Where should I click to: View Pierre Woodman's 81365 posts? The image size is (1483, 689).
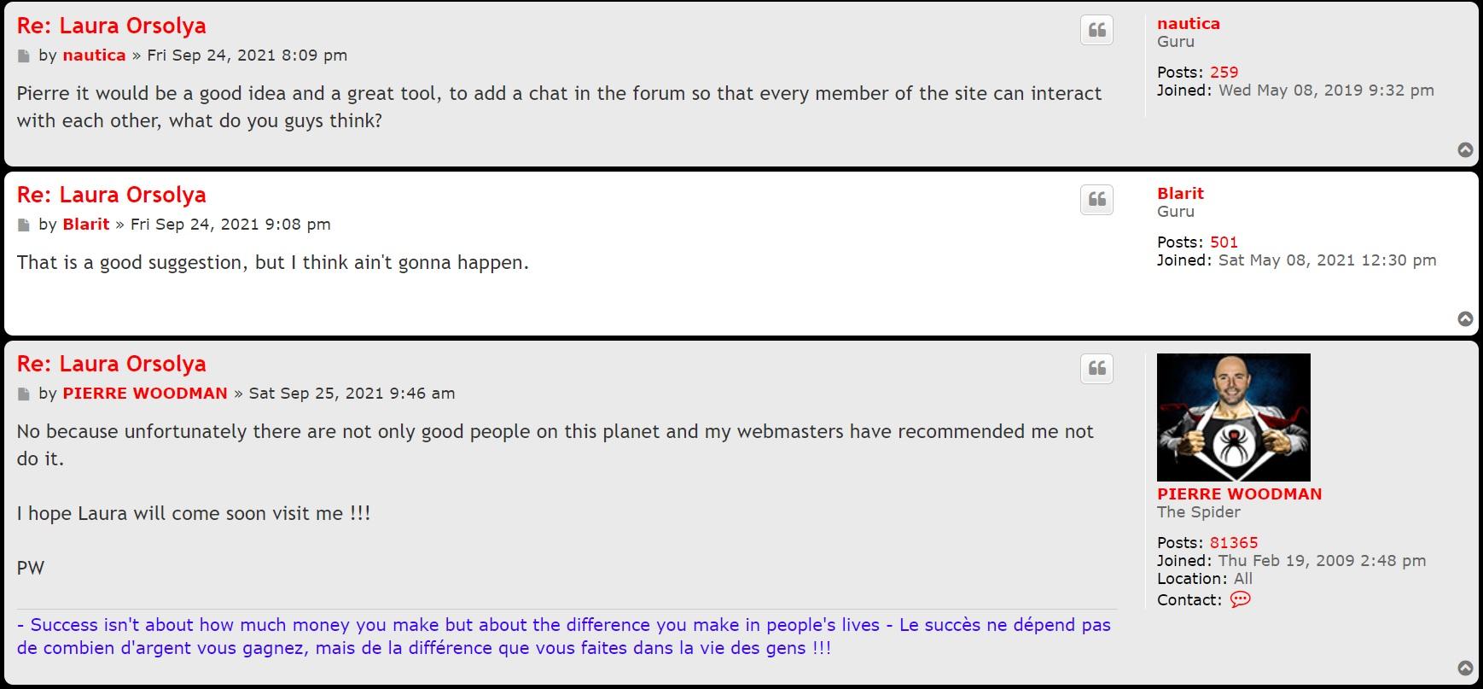(x=1233, y=543)
